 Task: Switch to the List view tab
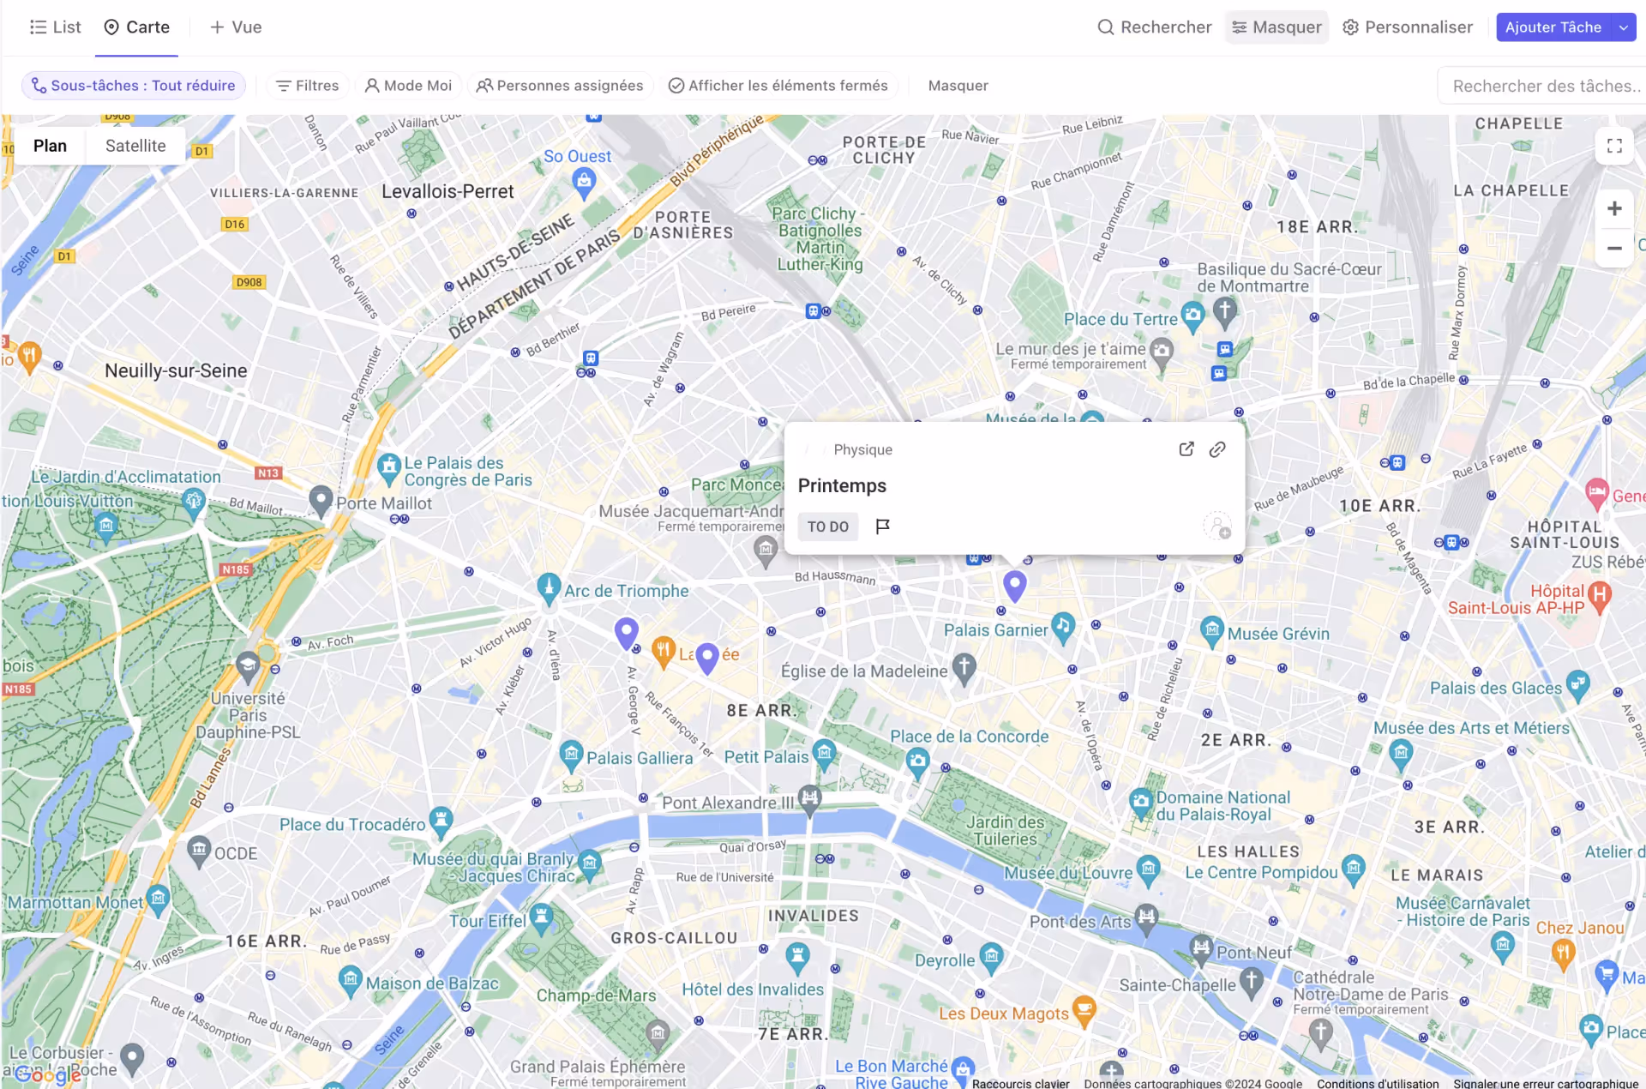(x=55, y=27)
